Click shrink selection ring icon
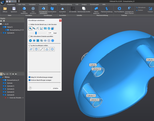This screenshot has width=154, height=121. tap(30, 41)
